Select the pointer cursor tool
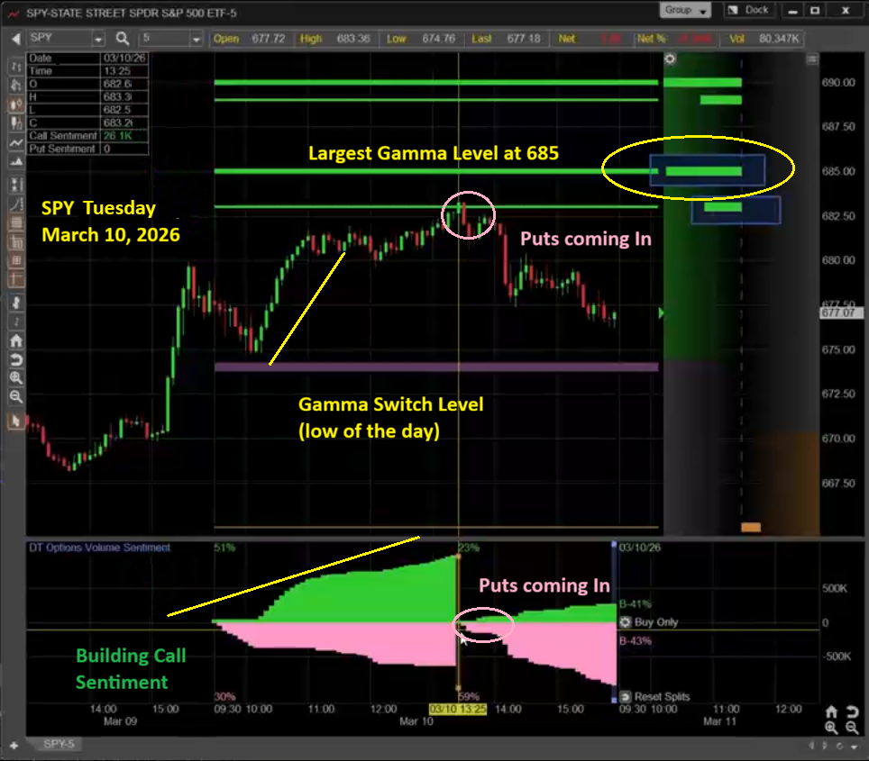 15,421
